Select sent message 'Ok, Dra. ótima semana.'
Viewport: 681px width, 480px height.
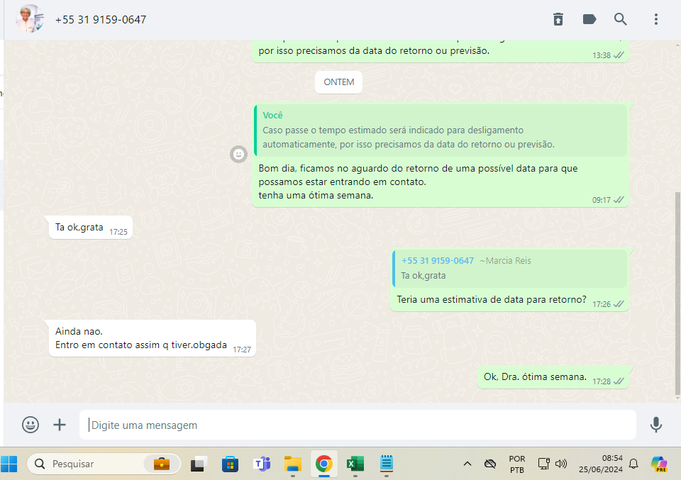[553, 377]
